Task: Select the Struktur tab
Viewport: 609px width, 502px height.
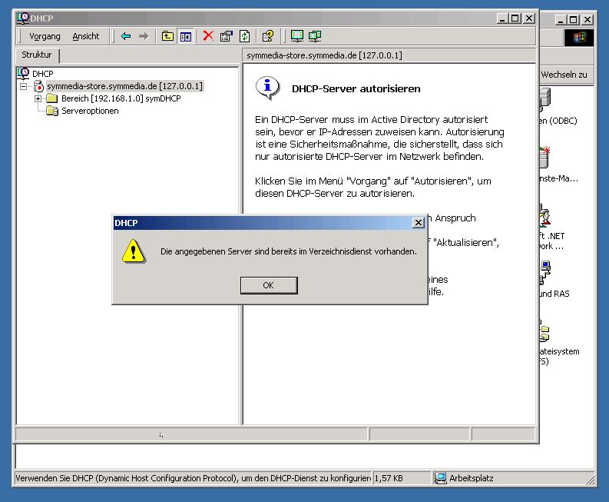Action: point(37,55)
